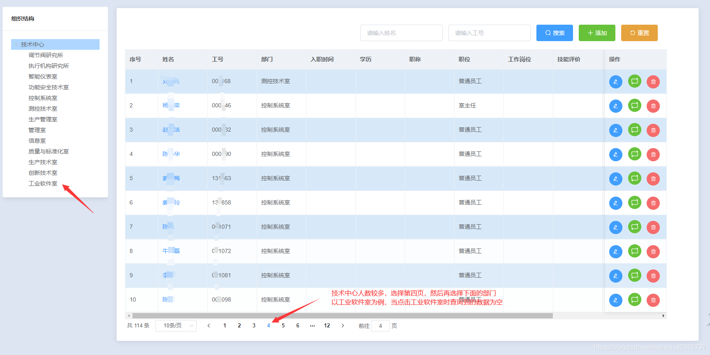This screenshot has width=710, height=355.
Task: Select 控制系统室 in the tree
Action: tap(43, 98)
